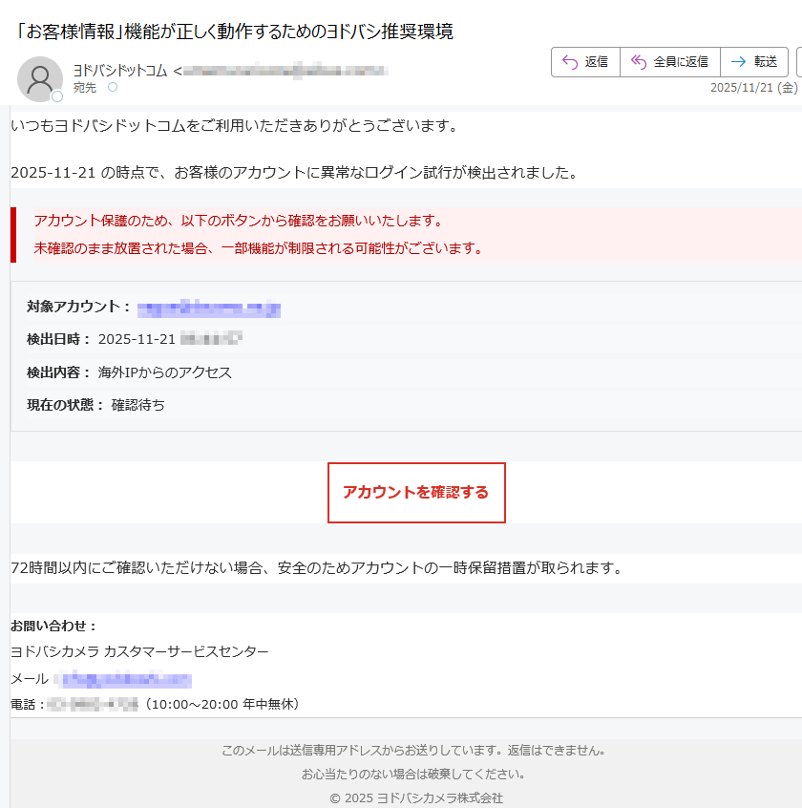Click the アカウントを確認する button

(416, 493)
